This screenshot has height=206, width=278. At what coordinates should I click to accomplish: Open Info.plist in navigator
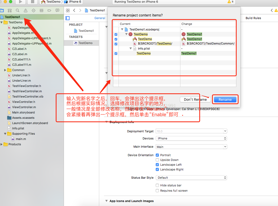tap(18, 129)
